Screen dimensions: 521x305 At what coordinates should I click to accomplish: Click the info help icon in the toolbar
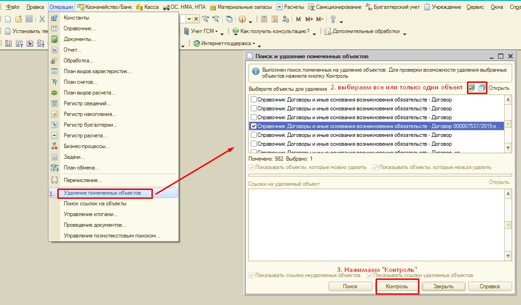(x=242, y=19)
